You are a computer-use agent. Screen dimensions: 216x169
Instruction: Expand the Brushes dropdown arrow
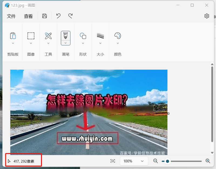tap(66, 43)
